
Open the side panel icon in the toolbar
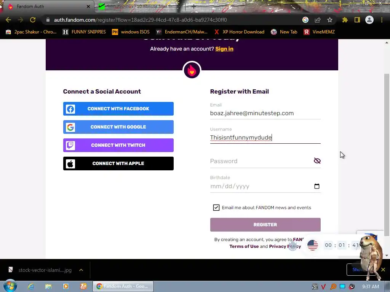357,20
